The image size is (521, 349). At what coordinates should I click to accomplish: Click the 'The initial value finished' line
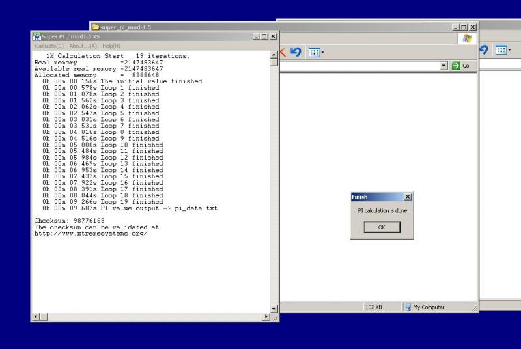click(122, 81)
